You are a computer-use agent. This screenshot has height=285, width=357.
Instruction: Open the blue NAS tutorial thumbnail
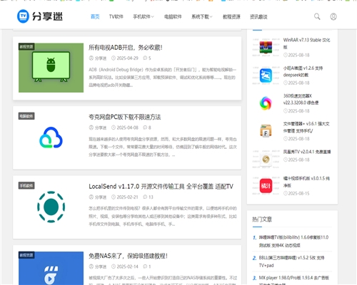(51, 268)
